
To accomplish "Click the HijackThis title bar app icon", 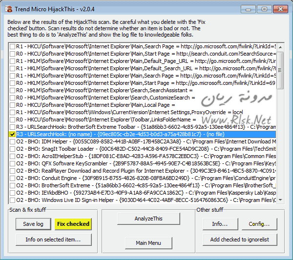I will [9, 9].
